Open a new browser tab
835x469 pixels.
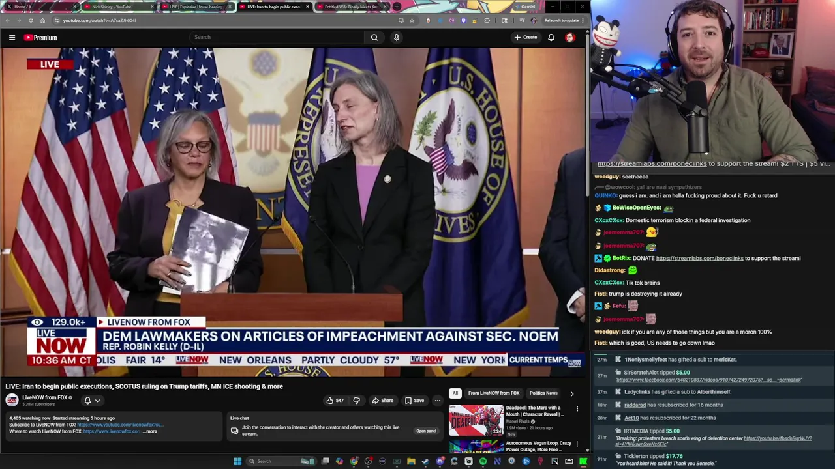(x=397, y=7)
